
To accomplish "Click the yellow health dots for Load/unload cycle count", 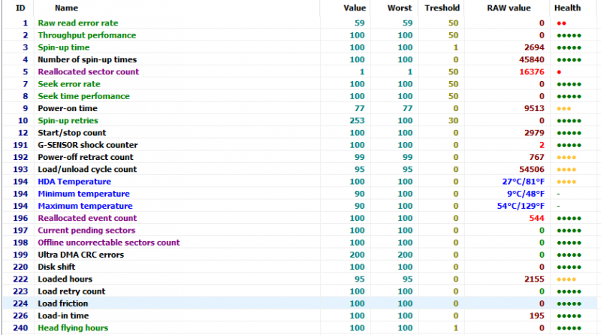I will (566, 170).
